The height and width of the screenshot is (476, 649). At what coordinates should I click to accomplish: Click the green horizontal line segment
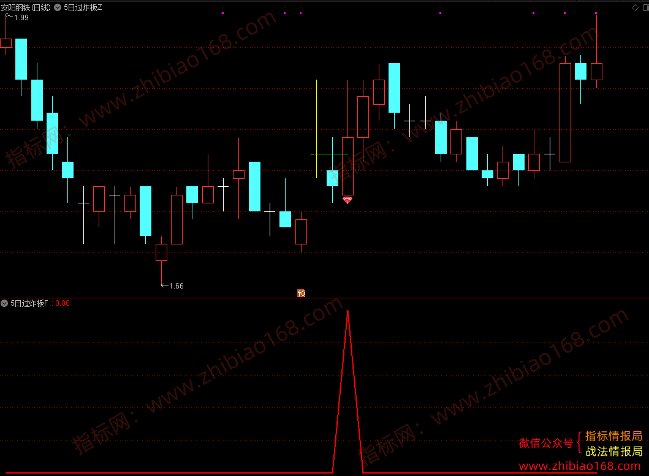click(332, 154)
